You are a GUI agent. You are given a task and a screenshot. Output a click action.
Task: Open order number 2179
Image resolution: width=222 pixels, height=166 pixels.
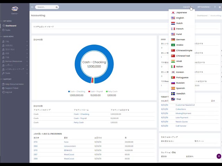[35, 142]
